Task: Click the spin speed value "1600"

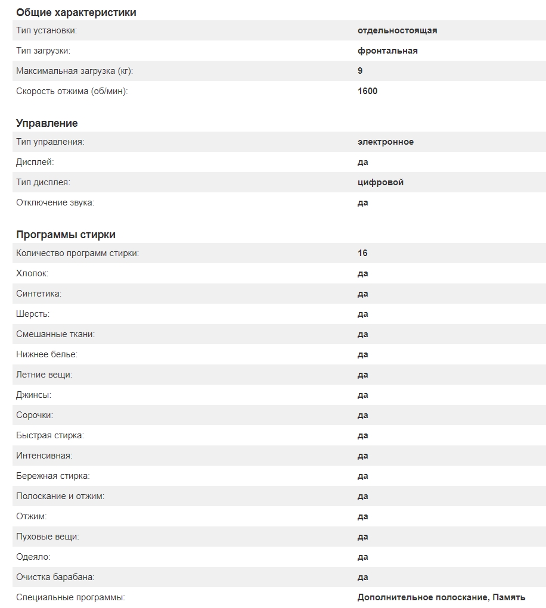Action: click(367, 91)
